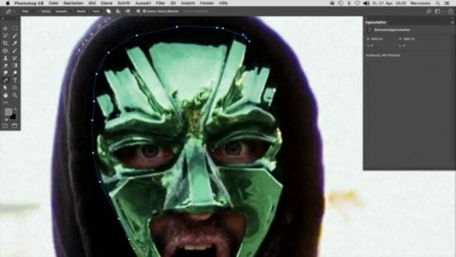Reset default foreground and background colors
Image resolution: width=456 pixels, height=257 pixels.
click(x=6, y=119)
